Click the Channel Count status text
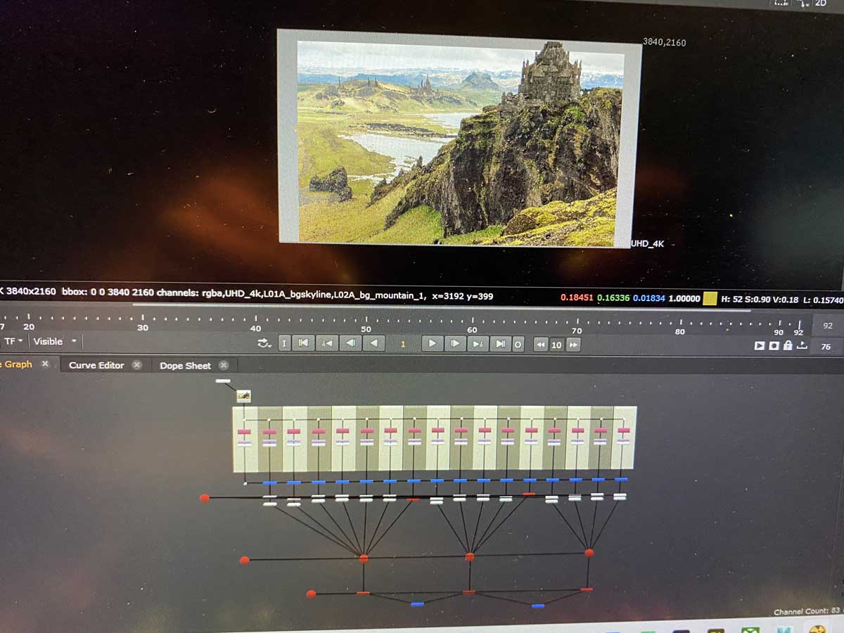The height and width of the screenshot is (633, 844). [807, 612]
